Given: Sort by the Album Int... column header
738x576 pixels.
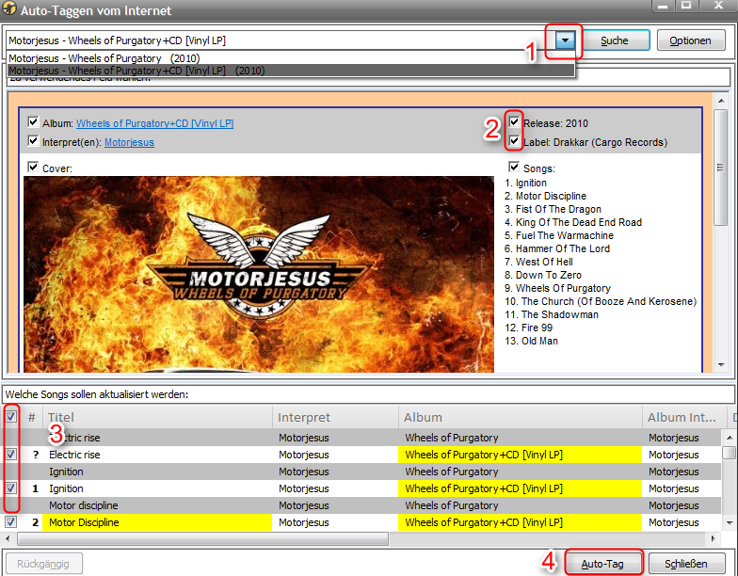Looking at the screenshot, I should click(x=684, y=417).
